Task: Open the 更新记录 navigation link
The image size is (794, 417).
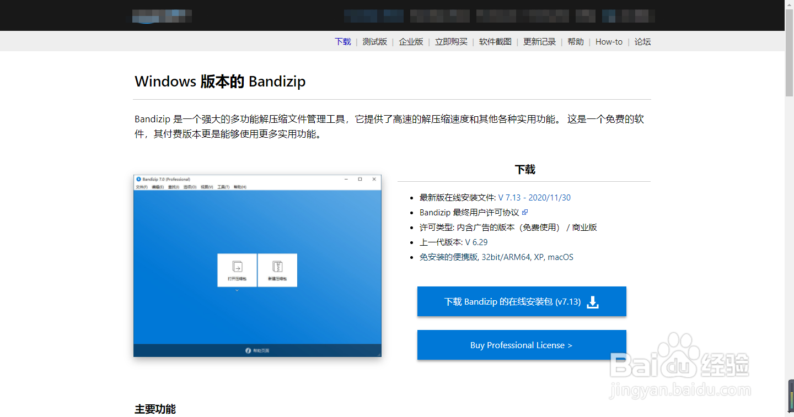Action: (x=539, y=41)
